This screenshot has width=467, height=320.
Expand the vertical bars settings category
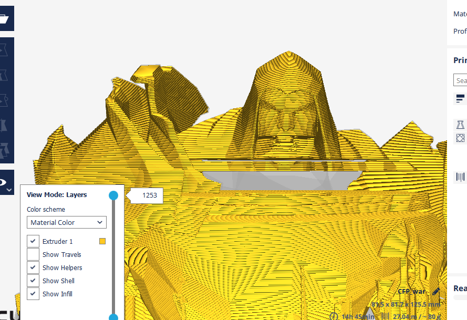click(460, 177)
